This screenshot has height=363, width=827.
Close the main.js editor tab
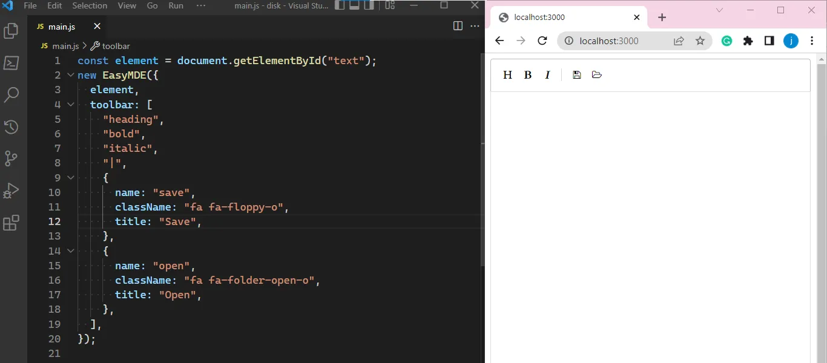(97, 27)
